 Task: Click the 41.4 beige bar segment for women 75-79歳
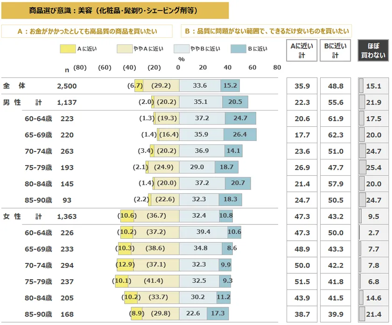pyautogui.click(x=156, y=281)
